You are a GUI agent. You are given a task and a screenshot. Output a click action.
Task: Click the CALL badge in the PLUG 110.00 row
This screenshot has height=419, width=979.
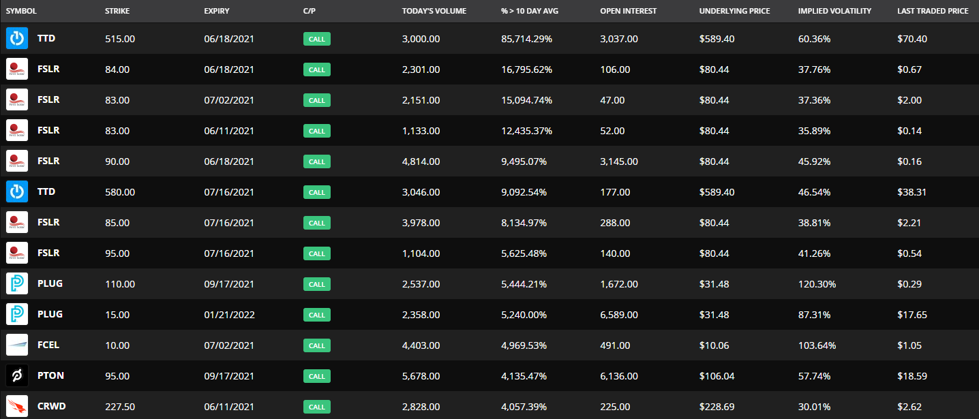317,284
